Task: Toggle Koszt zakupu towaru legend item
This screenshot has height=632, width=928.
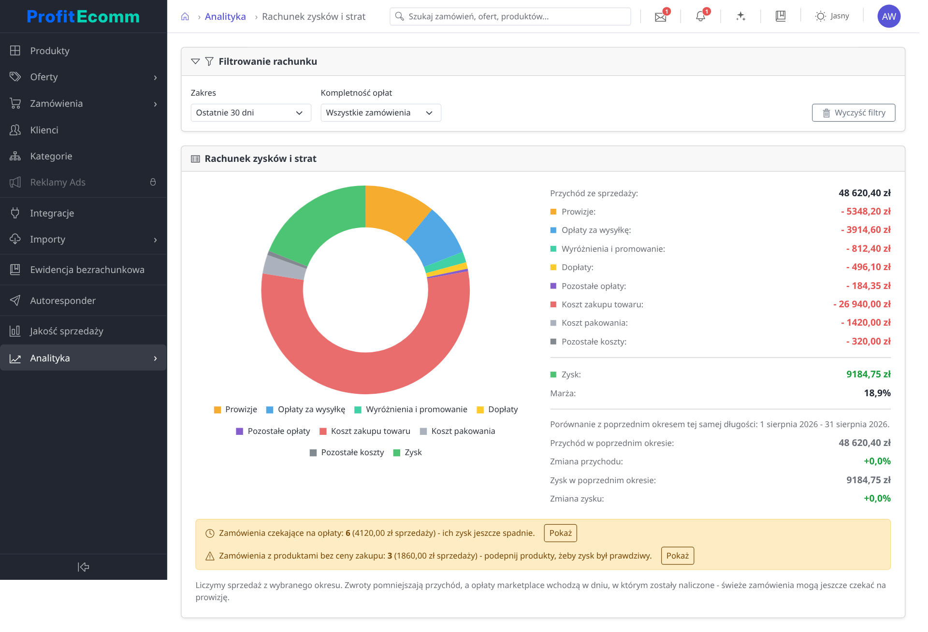Action: click(365, 431)
